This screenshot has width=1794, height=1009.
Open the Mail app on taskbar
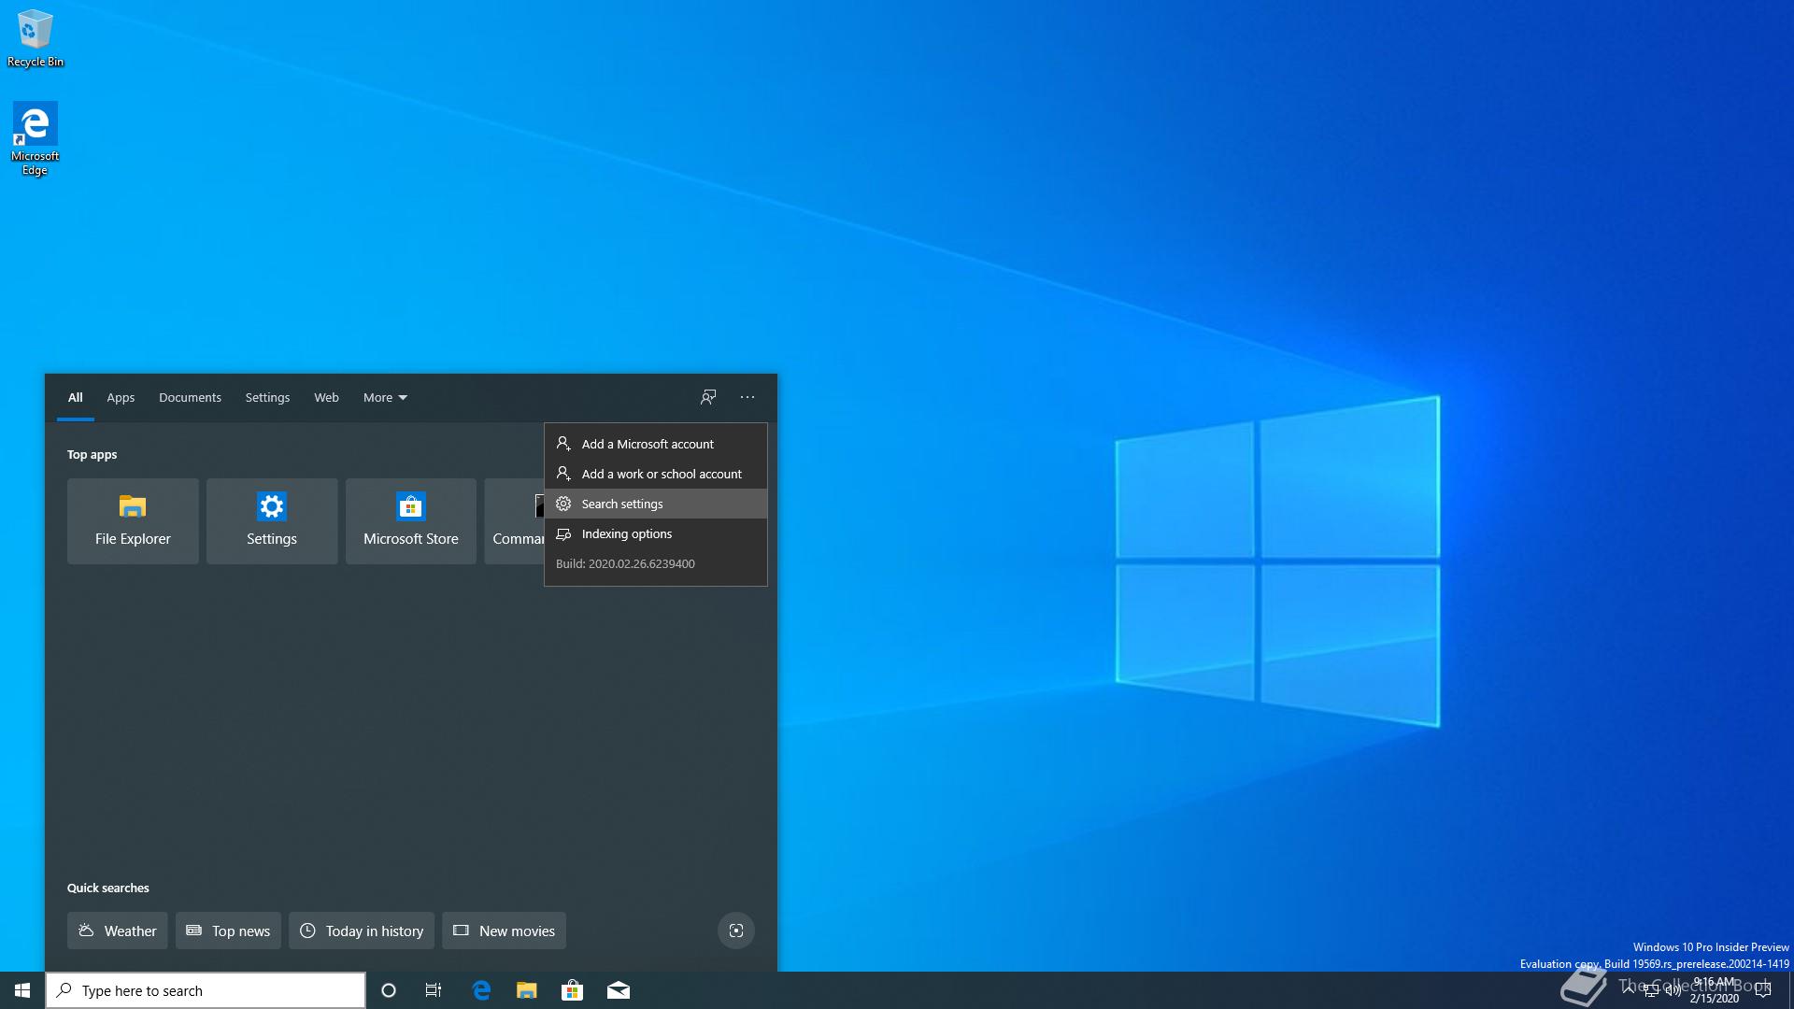pos(619,990)
